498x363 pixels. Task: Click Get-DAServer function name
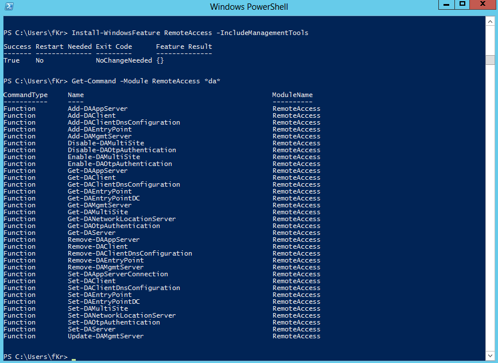click(91, 233)
